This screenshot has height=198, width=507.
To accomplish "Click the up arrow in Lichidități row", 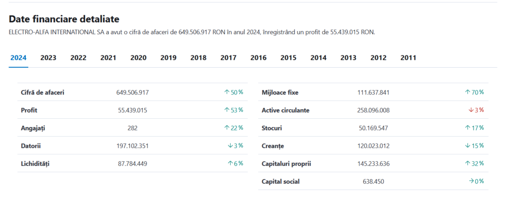I will (x=230, y=163).
